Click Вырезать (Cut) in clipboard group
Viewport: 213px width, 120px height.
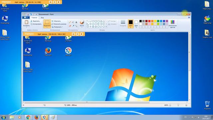[35, 21]
